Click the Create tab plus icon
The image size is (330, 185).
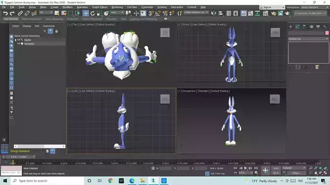click(x=290, y=27)
